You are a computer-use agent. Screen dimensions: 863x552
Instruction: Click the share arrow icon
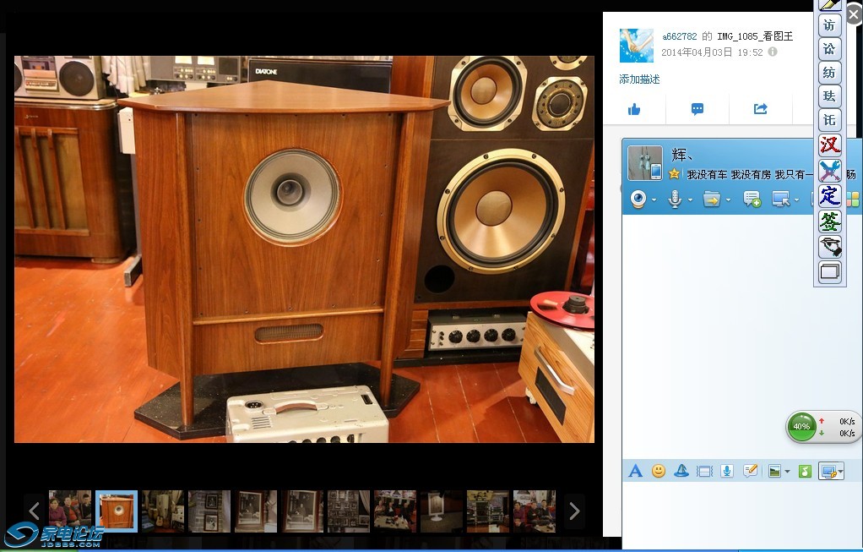[x=760, y=109]
